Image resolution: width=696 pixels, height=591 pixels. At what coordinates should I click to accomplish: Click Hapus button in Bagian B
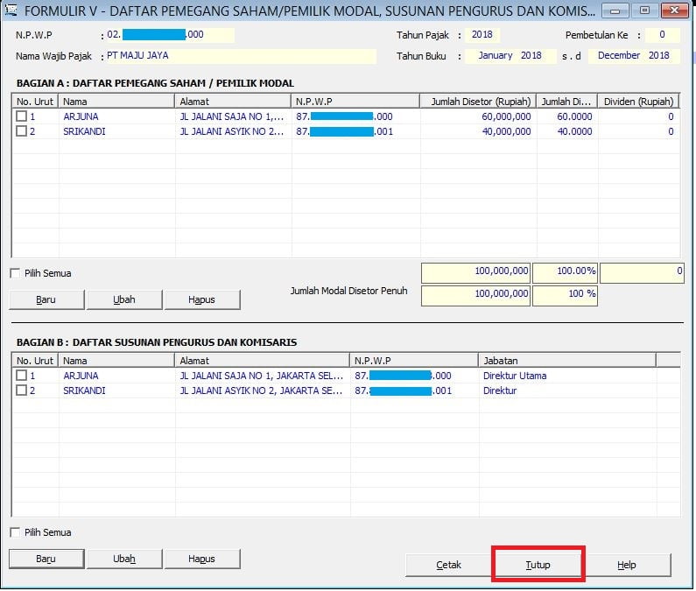(x=202, y=559)
